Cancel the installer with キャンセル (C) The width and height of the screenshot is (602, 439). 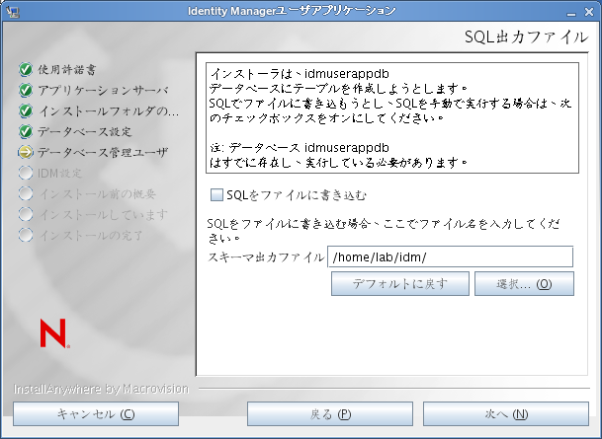coord(96,413)
